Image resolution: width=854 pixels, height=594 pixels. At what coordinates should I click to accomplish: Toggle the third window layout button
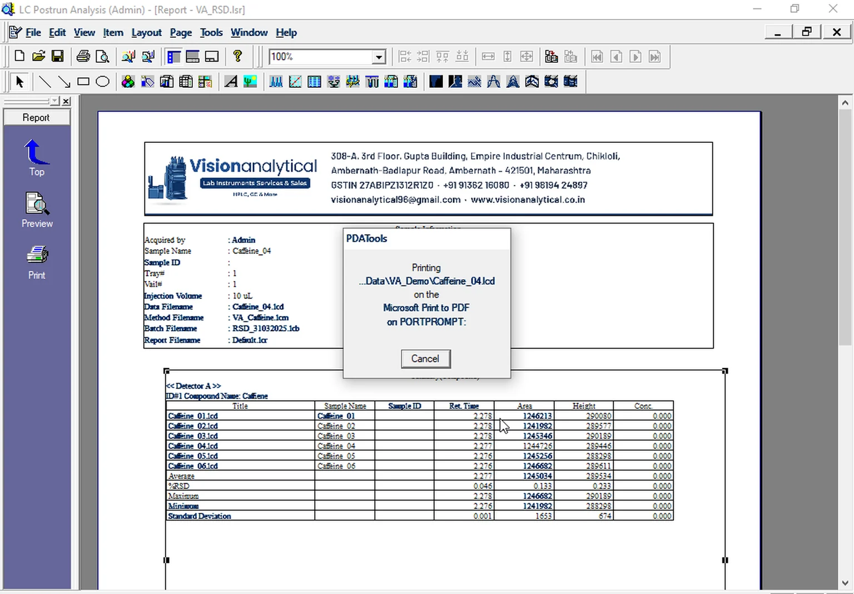[212, 56]
